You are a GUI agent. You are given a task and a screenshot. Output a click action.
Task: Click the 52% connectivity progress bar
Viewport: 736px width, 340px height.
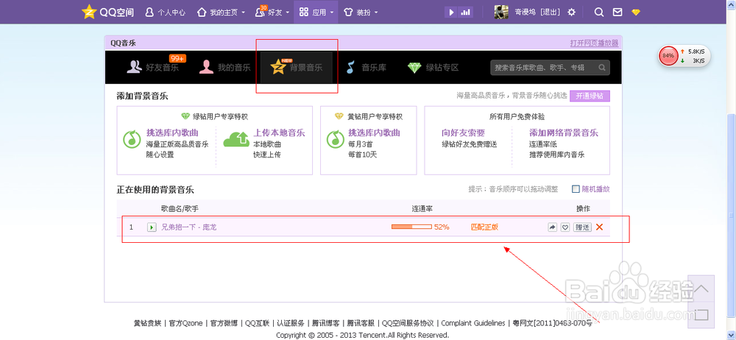(x=411, y=227)
